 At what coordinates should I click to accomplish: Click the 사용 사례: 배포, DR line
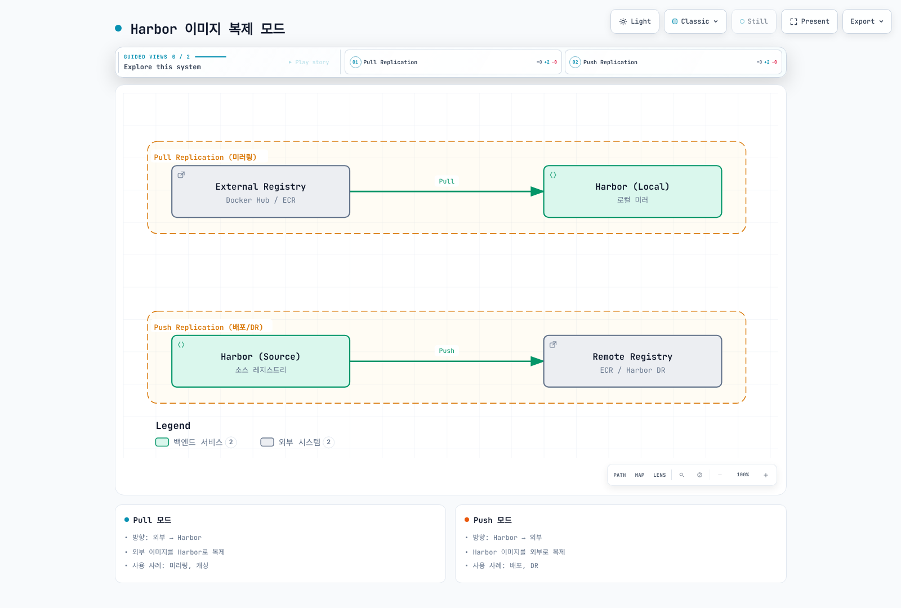505,566
